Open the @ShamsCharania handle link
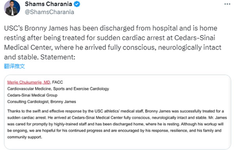 [x=50, y=12]
